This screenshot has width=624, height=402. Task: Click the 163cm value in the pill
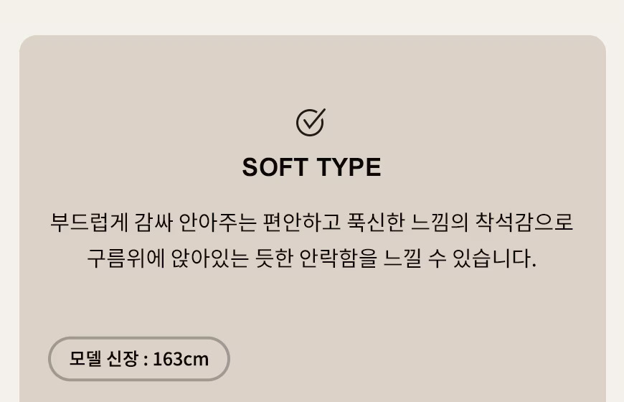point(181,358)
